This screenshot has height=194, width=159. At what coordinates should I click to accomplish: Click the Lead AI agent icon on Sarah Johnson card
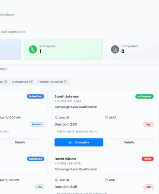(56, 118)
